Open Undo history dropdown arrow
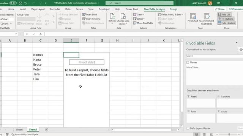The width and height of the screenshot is (243, 136). (29, 3)
